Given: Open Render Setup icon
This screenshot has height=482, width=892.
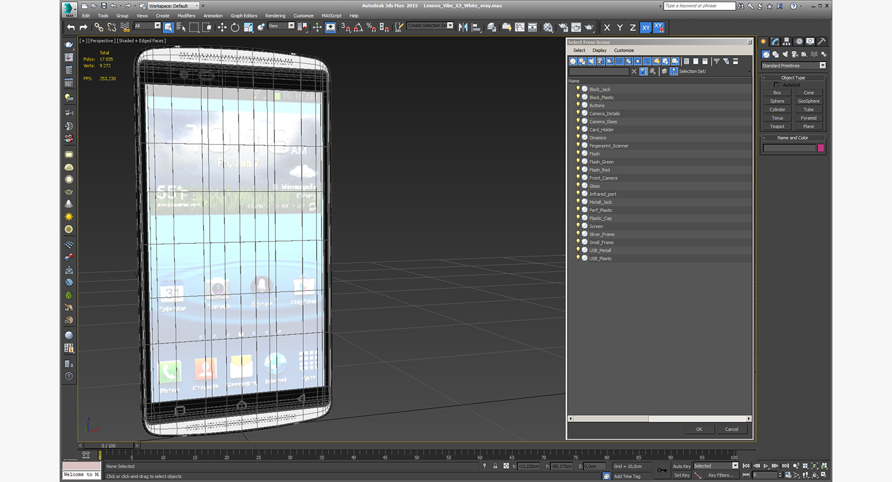Looking at the screenshot, I should [563, 27].
